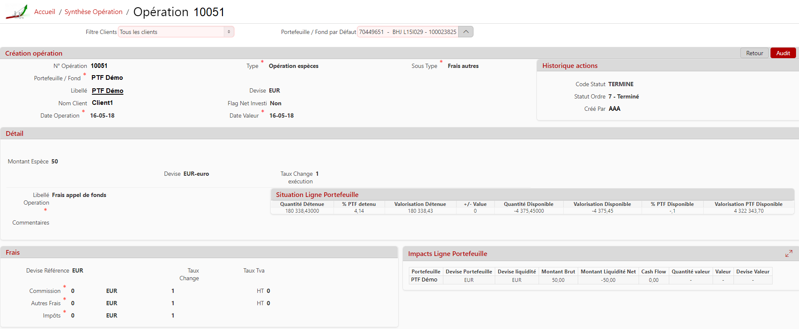Click the Cash Flow column header
The height and width of the screenshot is (329, 799).
653,272
